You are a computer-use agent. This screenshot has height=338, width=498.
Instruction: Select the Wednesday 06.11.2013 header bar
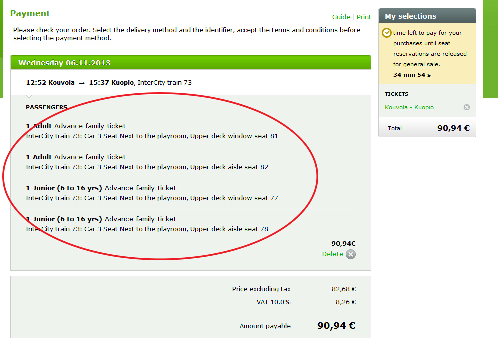[x=191, y=63]
